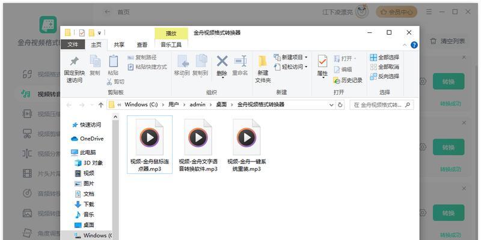Viewport: 481px width, 240px height.
Task: Select Desktop (桌面) in navigation pane
Action: pos(85,225)
